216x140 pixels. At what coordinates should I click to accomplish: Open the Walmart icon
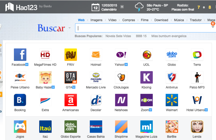click(172, 100)
